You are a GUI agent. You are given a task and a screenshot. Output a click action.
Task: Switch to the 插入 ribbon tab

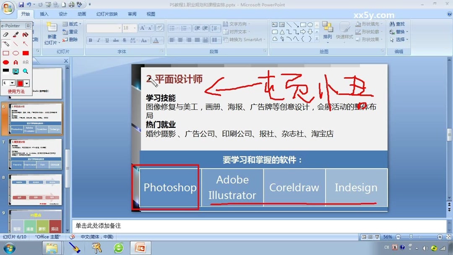point(44,14)
